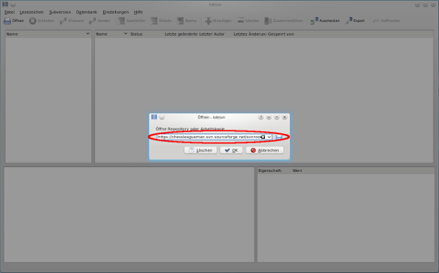Screen dimensions: 439x273
Task: Click the Gesperrt von column header
Action: point(281,34)
